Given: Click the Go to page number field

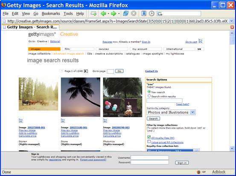Looking at the screenshot, I should pos(111,72).
